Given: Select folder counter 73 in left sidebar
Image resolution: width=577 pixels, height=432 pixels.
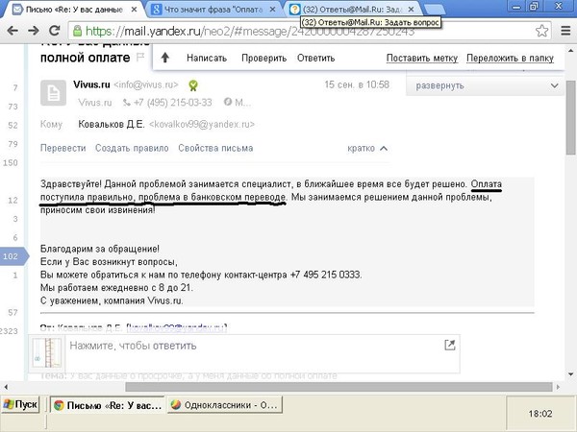Looking at the screenshot, I should pos(13,107).
